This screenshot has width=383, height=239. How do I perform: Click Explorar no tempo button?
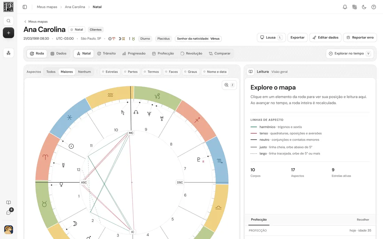(x=350, y=53)
